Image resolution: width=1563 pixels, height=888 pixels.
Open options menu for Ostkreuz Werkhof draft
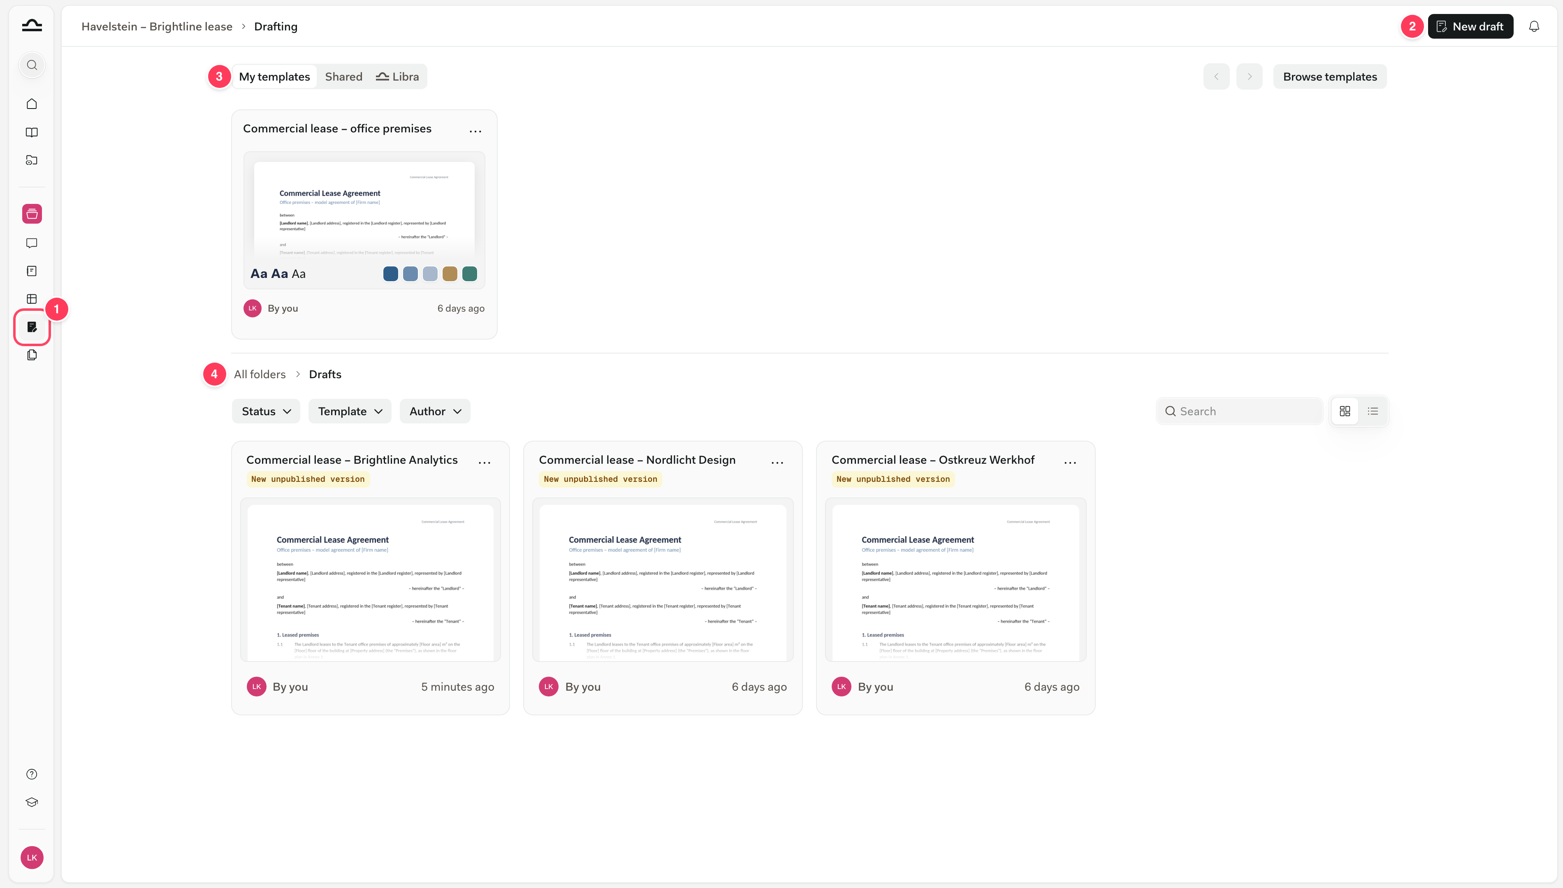(1070, 462)
